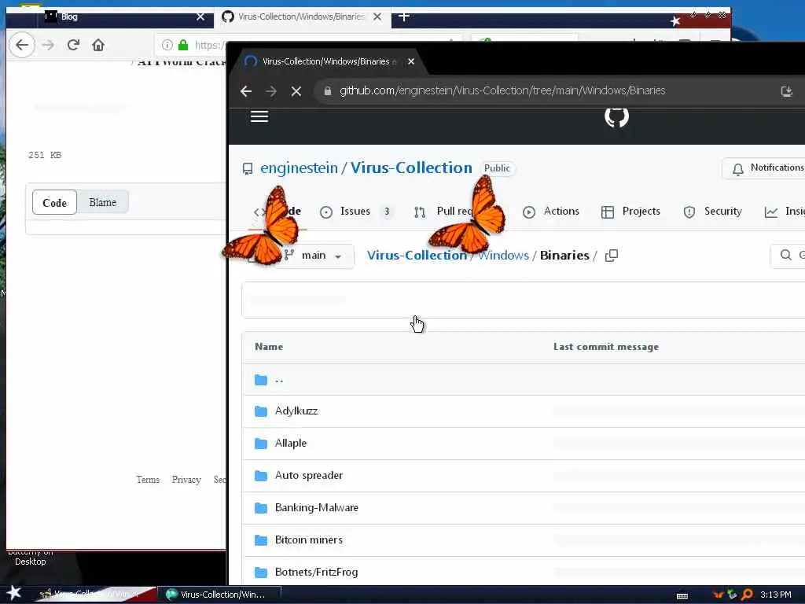
Task: Click the address bar URL in the front browser
Action: [x=502, y=91]
